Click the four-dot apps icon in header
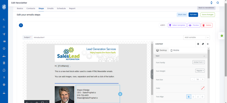Viewport: 227px width, 103px height. [211, 3]
